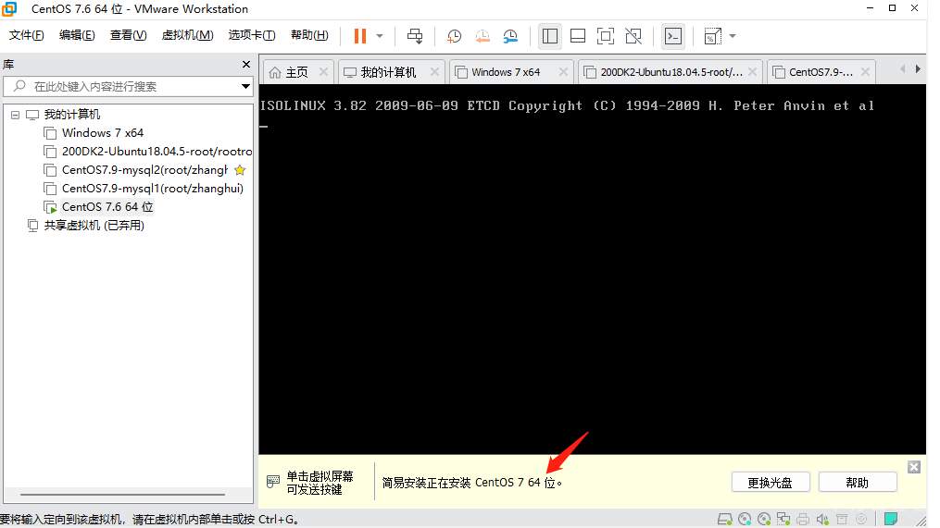Select 共享虚拟机 (已弃用) in the library
The image size is (940, 528).
(x=94, y=226)
